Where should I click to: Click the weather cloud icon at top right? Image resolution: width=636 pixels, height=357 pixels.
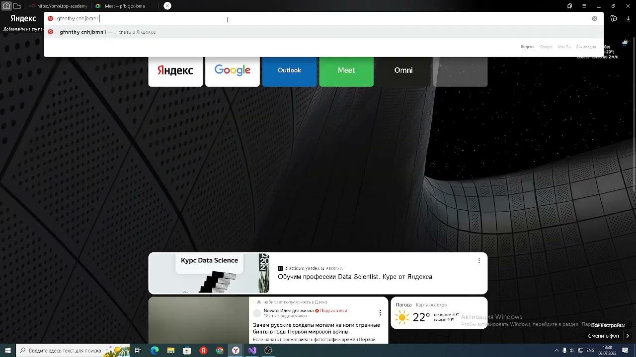pos(625,43)
